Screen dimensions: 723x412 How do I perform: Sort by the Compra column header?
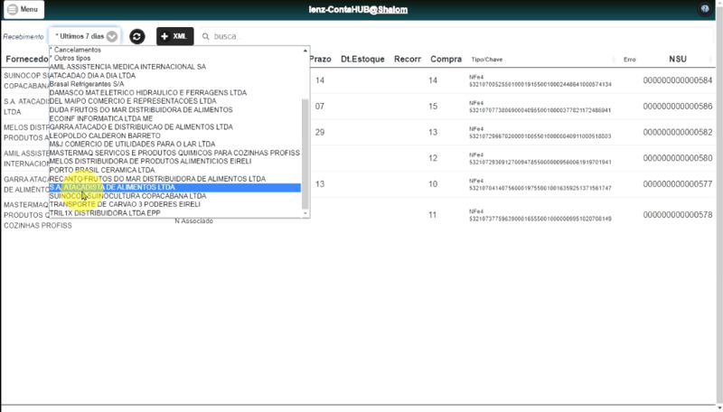point(446,59)
